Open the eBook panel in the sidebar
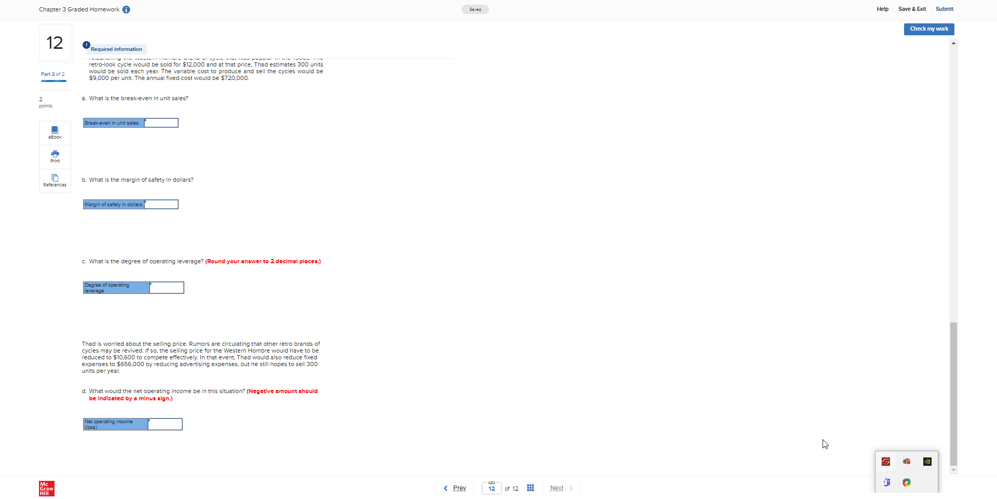This screenshot has width=997, height=499. pos(55,132)
